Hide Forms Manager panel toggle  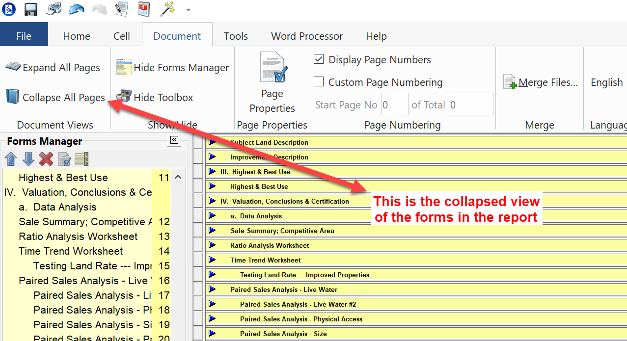[x=173, y=68]
